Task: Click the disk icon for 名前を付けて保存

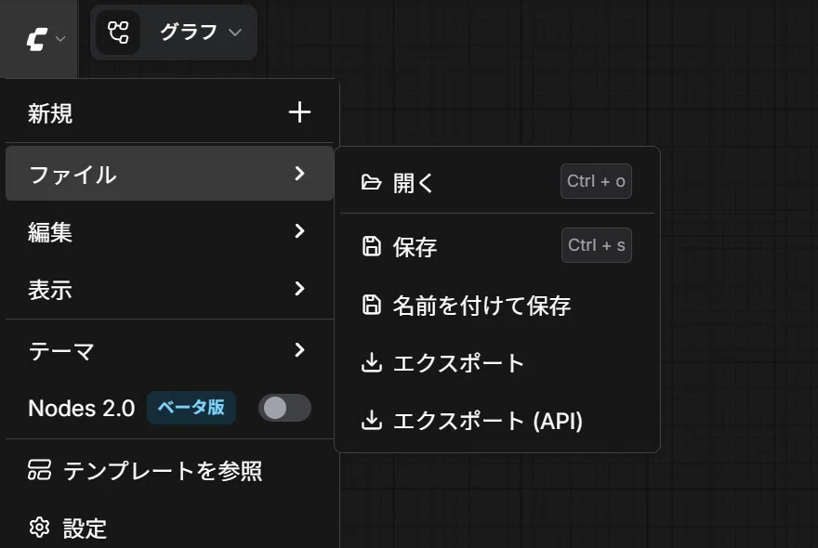Action: pyautogui.click(x=372, y=305)
